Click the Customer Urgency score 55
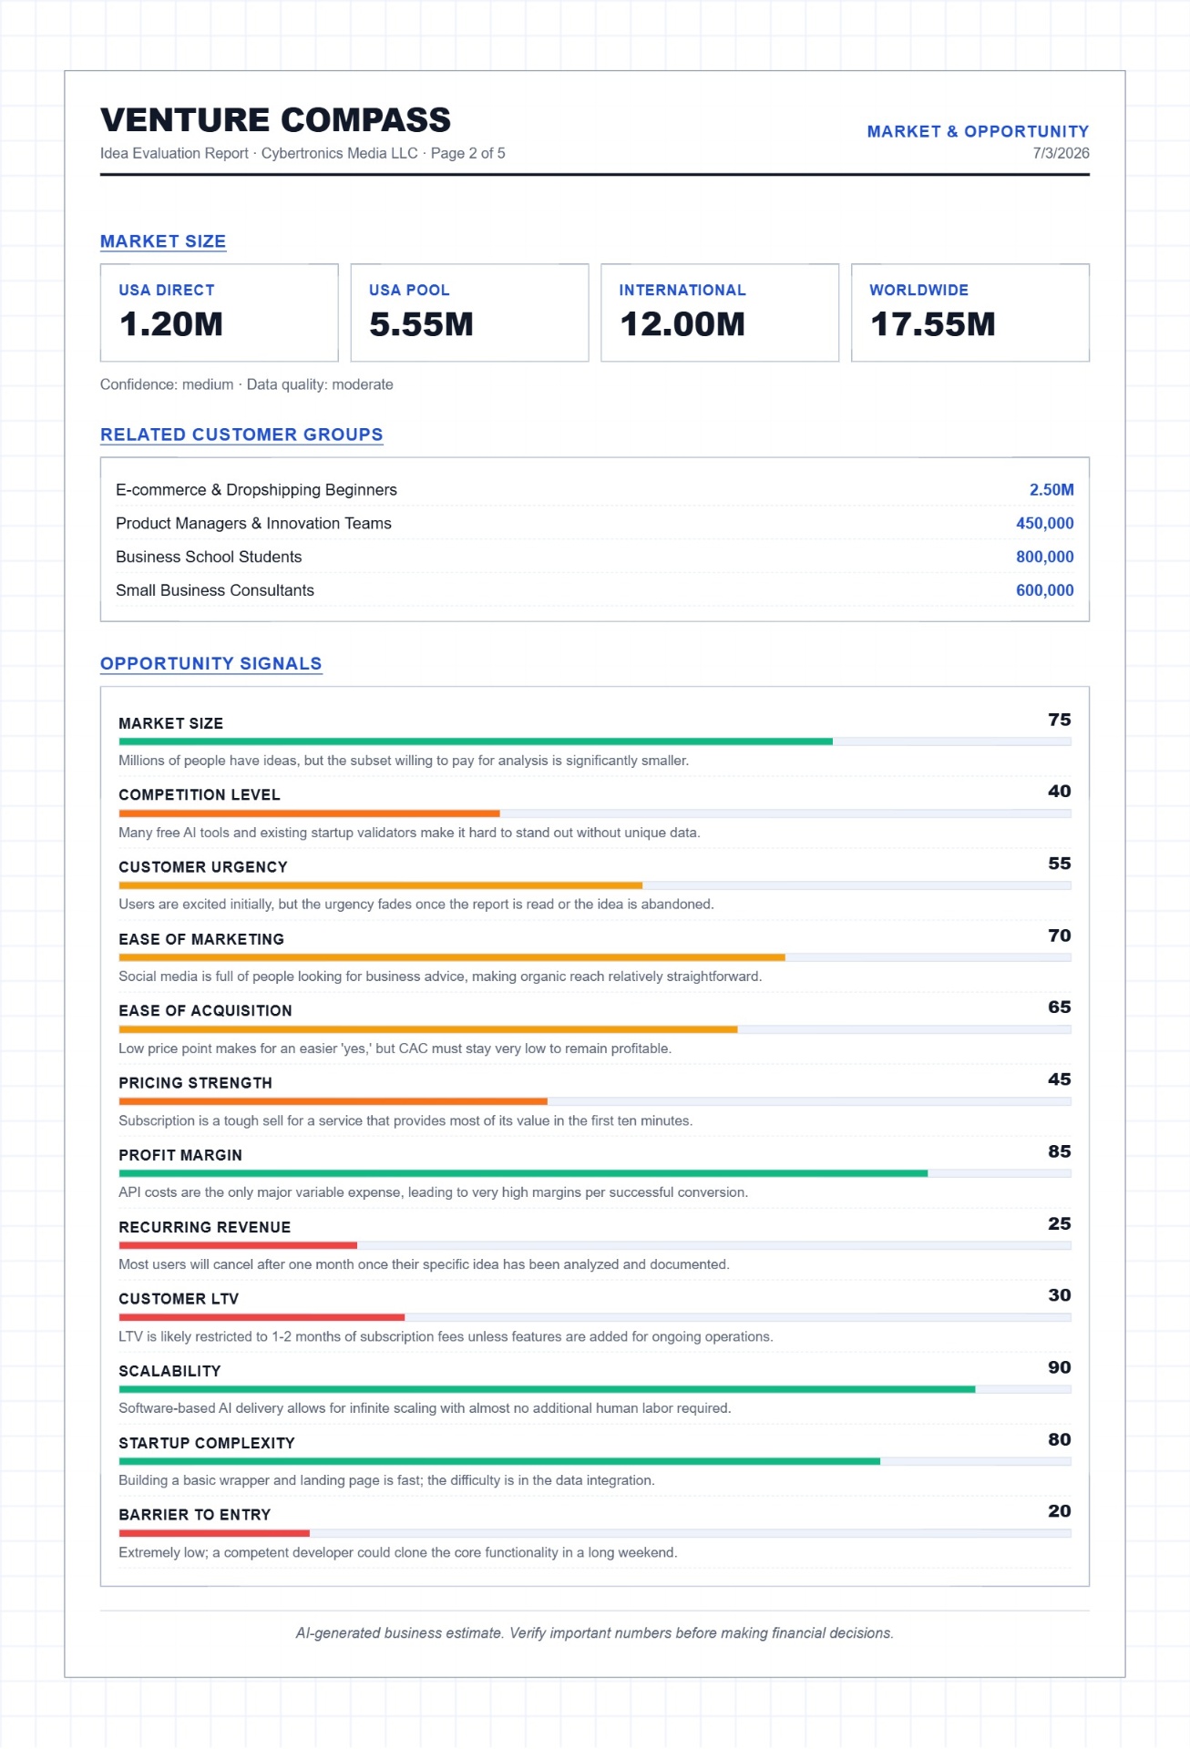The height and width of the screenshot is (1749, 1190). coord(1060,864)
